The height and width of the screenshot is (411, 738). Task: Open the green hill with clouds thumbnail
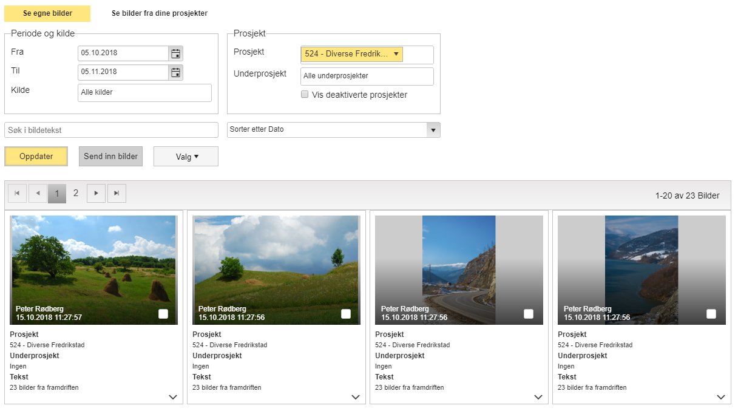pyautogui.click(x=276, y=261)
